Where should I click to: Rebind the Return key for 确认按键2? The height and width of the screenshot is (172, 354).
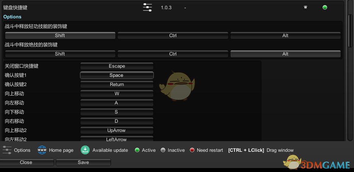[x=117, y=85]
